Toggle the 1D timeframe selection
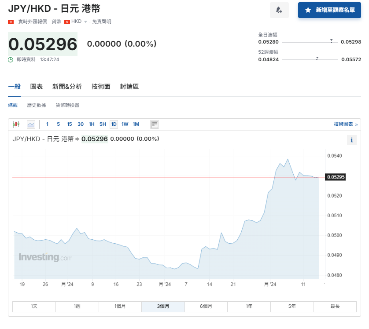Image resolution: width=369 pixels, height=329 pixels. 114,124
